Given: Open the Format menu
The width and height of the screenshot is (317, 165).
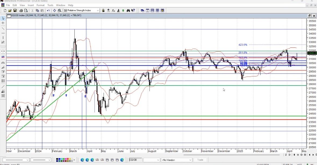Looking at the screenshot, I should click(41, 5).
